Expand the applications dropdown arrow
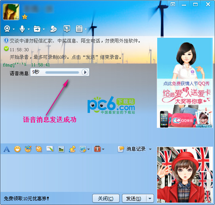The height and width of the screenshot is (205, 215). [x=86, y=29]
